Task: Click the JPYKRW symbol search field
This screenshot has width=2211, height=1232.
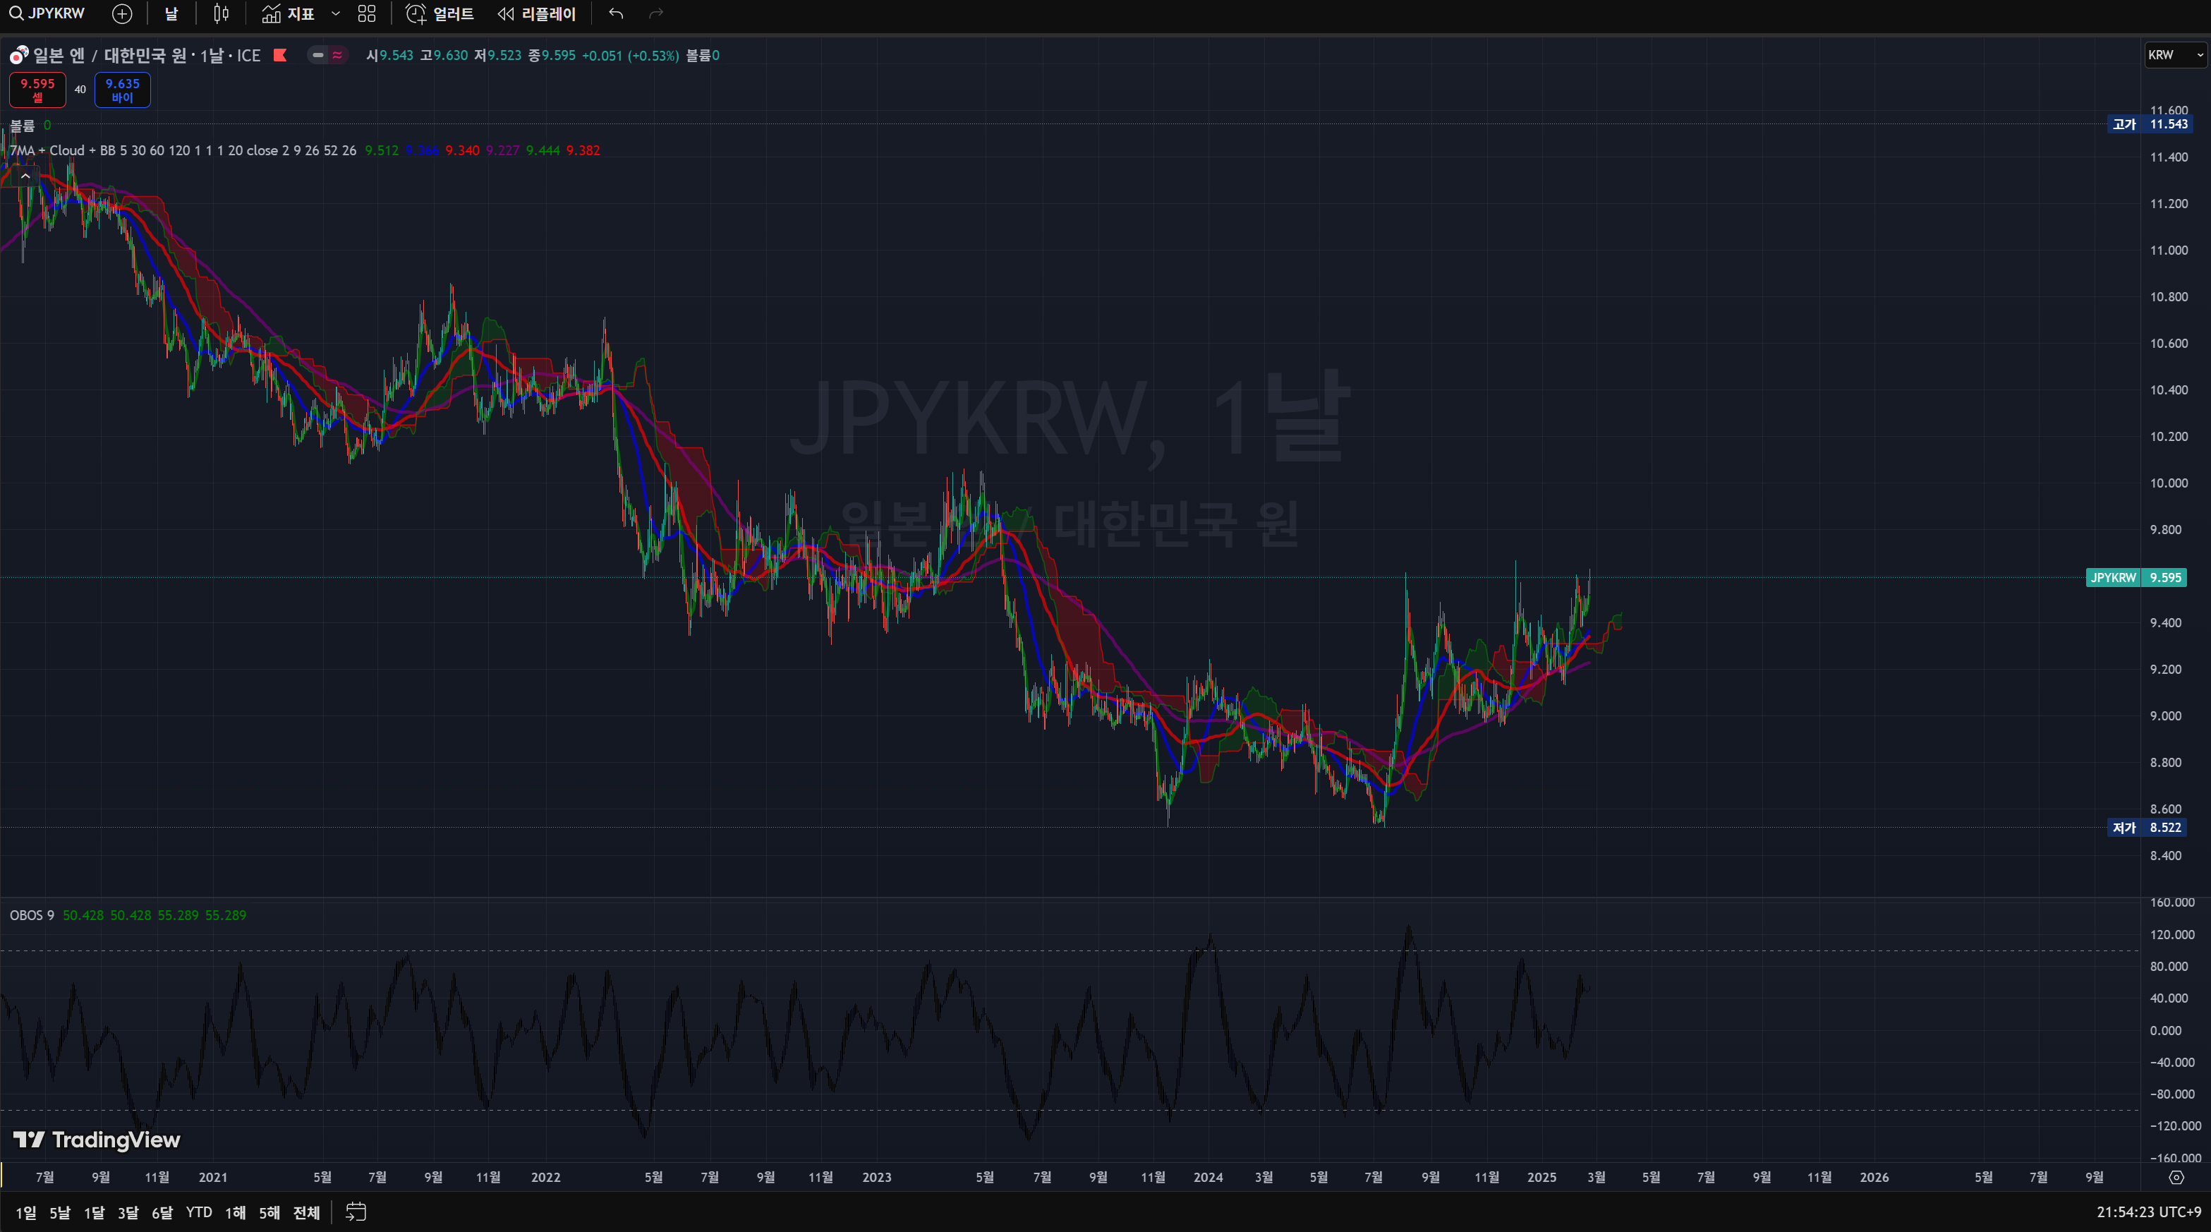Action: (47, 13)
